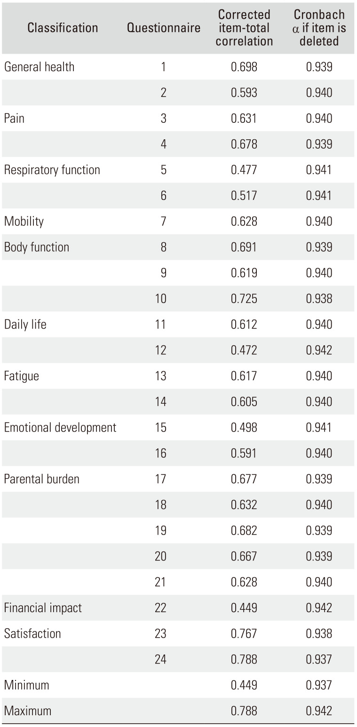Viewport: 357px width, 727px height.
Task: Click the 0.449 correlation for item 22
Action: [244, 608]
